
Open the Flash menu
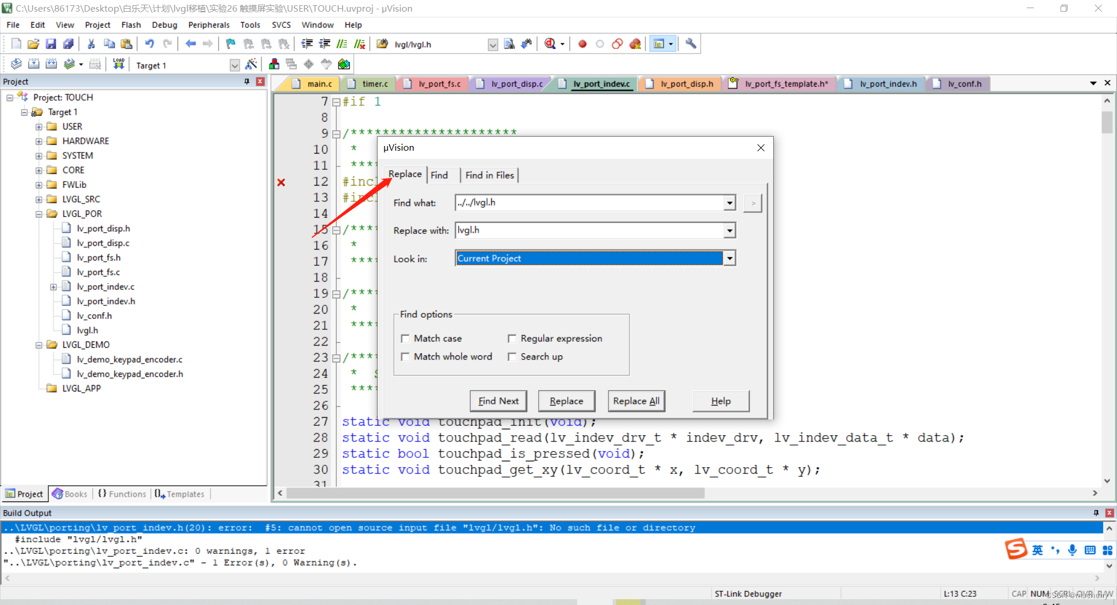click(131, 25)
